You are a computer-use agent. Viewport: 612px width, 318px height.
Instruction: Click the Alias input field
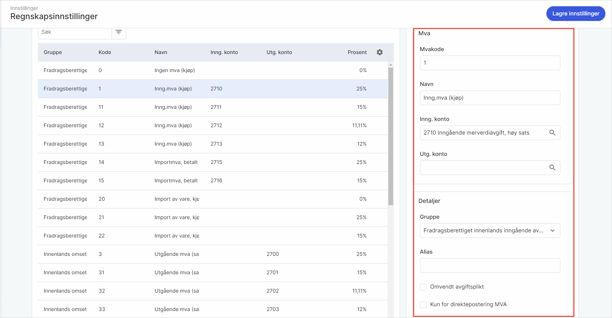490,265
